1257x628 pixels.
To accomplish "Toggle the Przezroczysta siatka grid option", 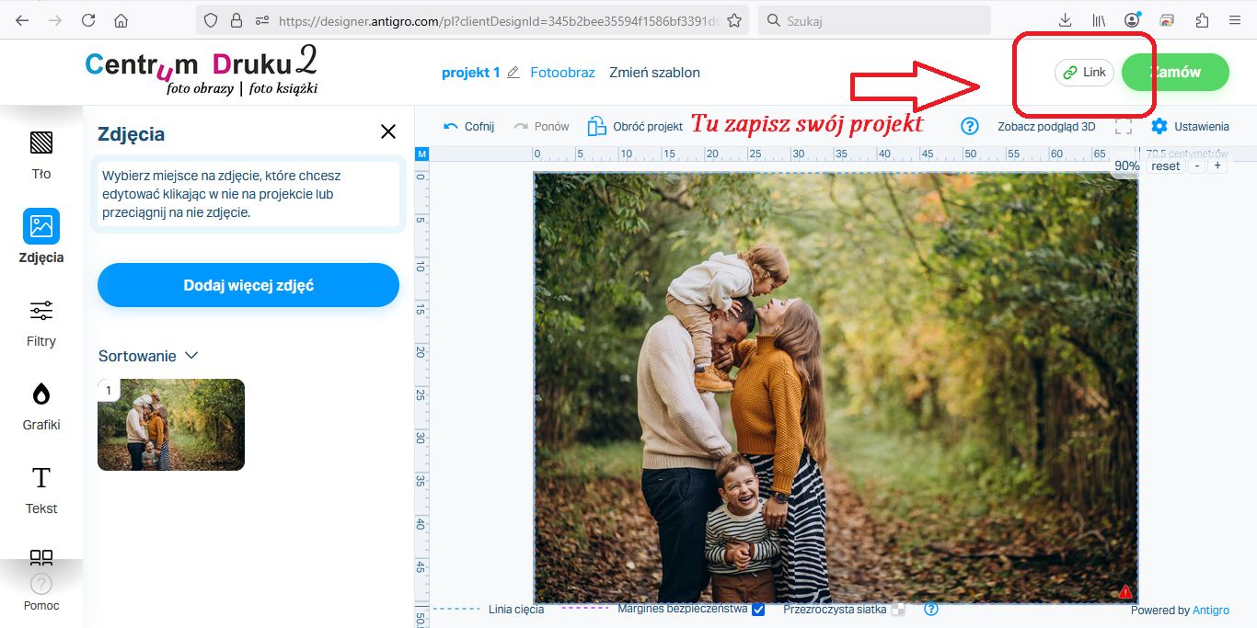I will 898,609.
